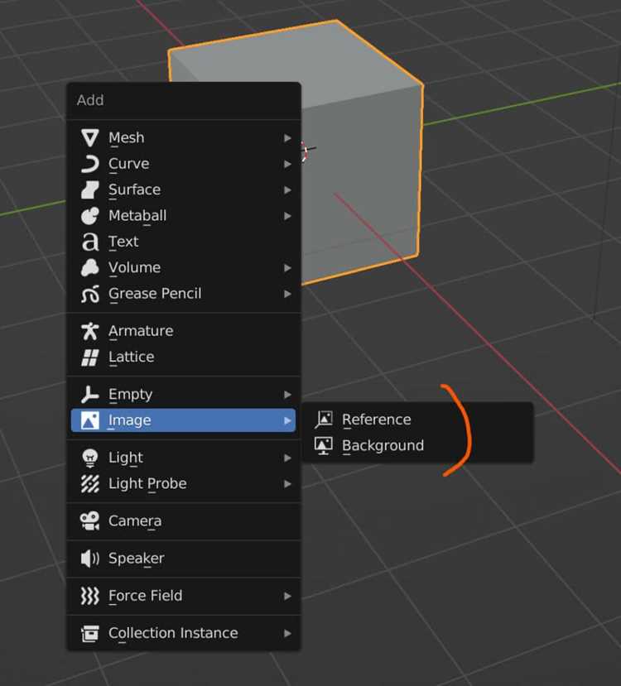
Task: Expand the Force Field submenu arrow
Action: pos(287,597)
